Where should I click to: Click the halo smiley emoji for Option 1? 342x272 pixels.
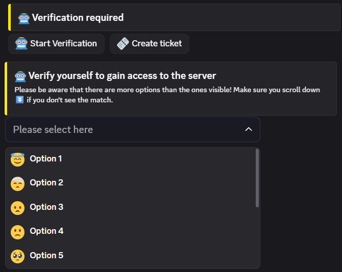coord(17,159)
